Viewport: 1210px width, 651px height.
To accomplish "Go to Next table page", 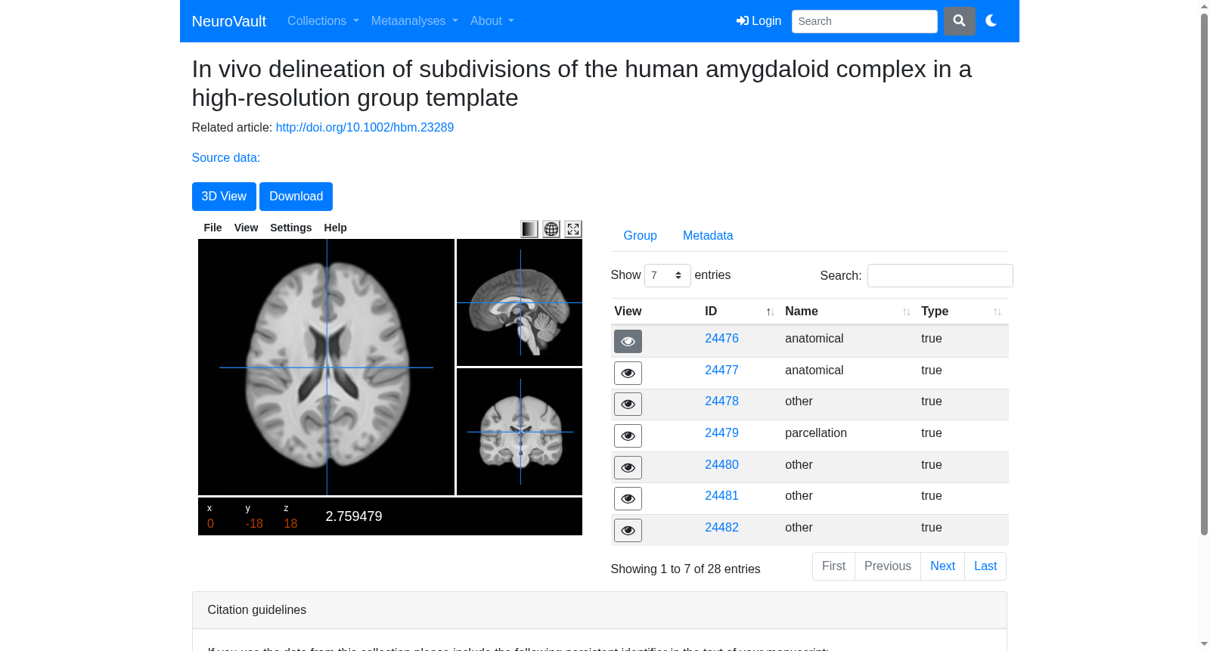I will point(943,566).
